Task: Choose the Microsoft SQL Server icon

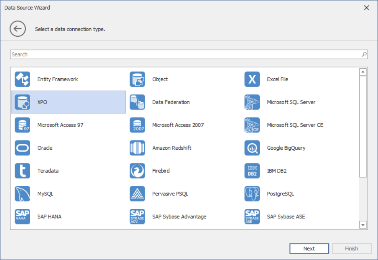Action: (252, 102)
